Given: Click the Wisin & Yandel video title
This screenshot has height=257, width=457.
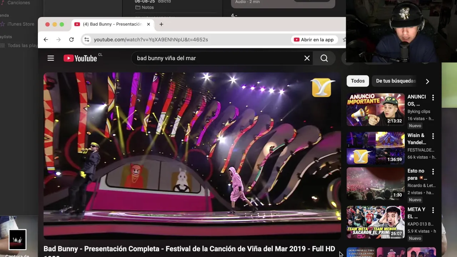Looking at the screenshot, I should [x=417, y=139].
